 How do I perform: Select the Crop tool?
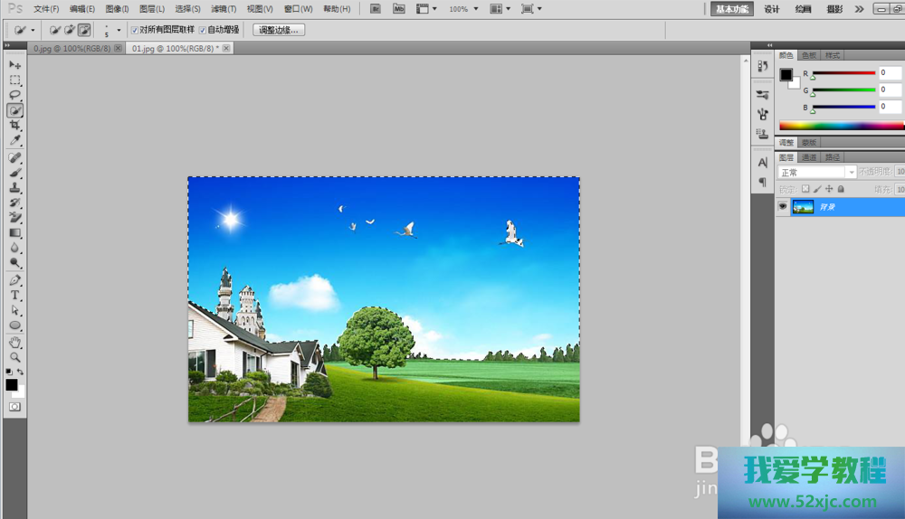click(x=14, y=126)
